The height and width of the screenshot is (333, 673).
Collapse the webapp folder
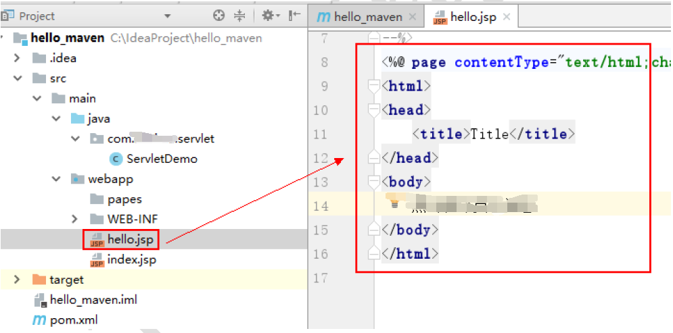(x=56, y=179)
